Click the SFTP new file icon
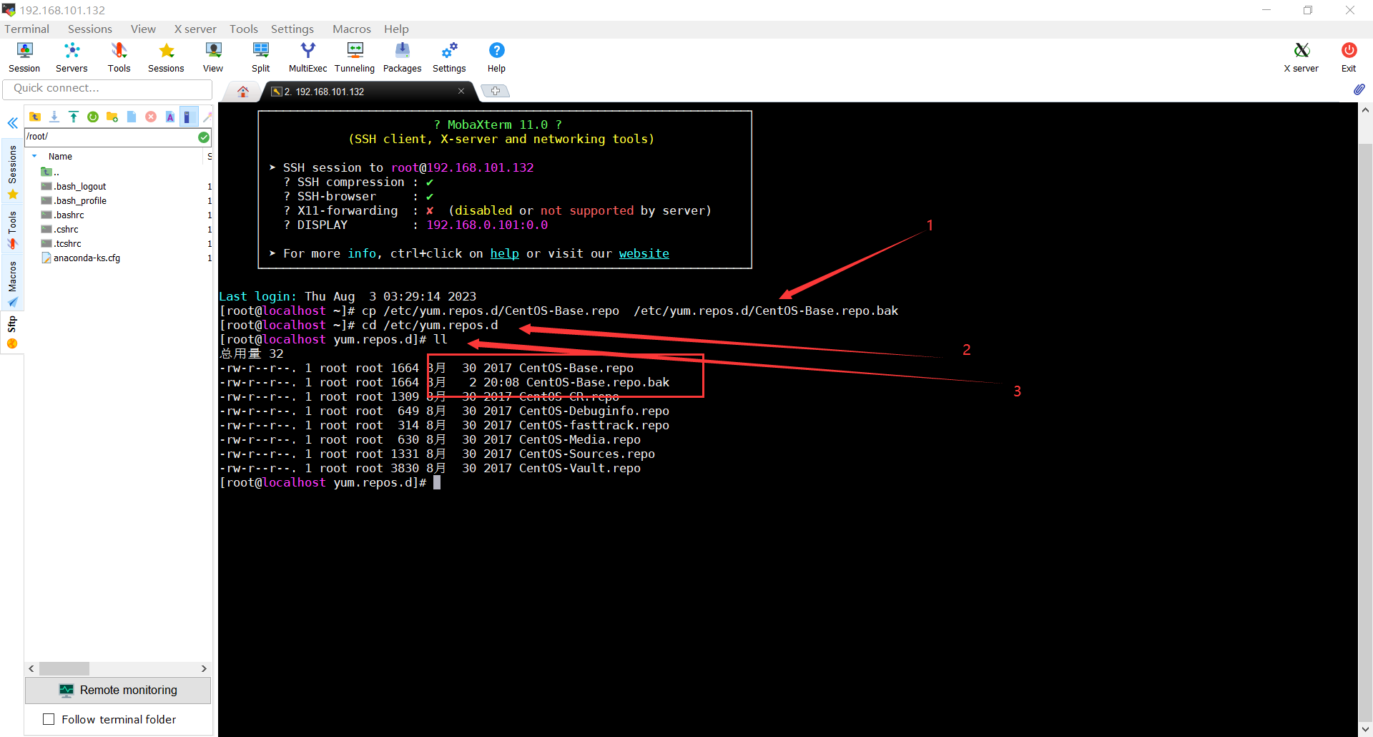The width and height of the screenshot is (1373, 737). click(x=132, y=117)
